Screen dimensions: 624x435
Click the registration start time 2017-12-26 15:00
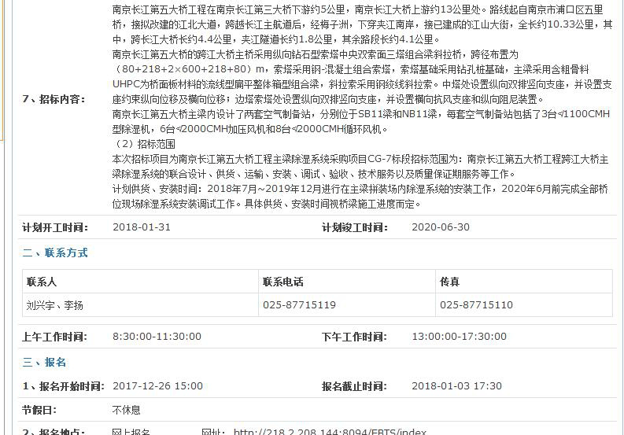click(157, 386)
